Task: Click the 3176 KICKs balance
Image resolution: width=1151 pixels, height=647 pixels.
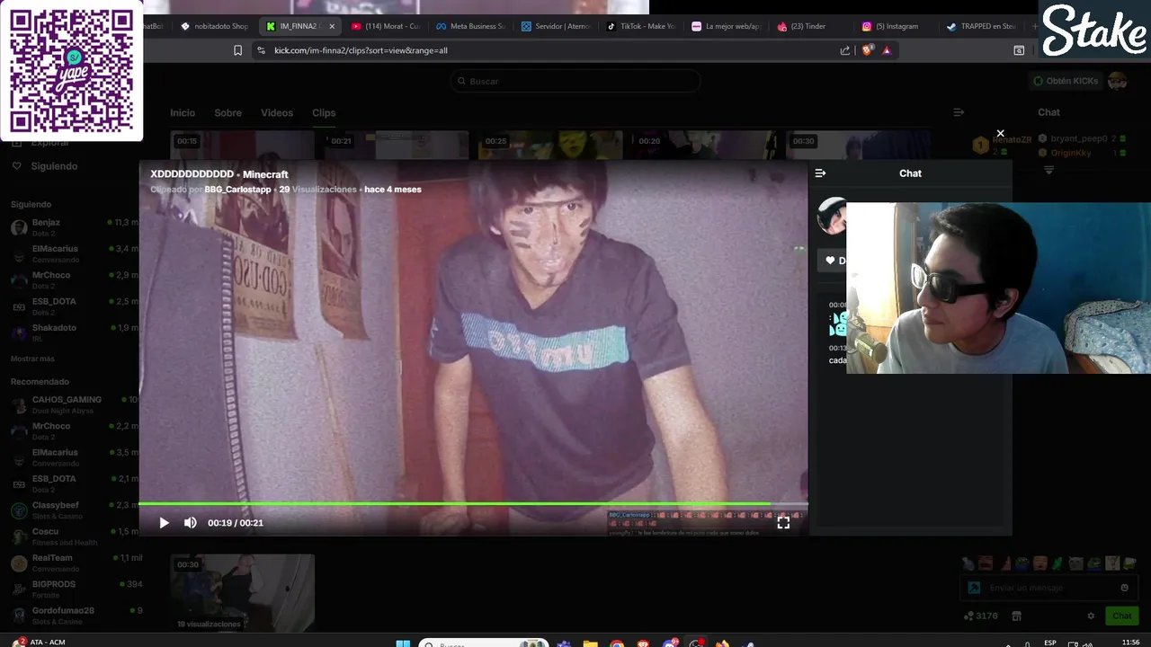Action: tap(980, 616)
